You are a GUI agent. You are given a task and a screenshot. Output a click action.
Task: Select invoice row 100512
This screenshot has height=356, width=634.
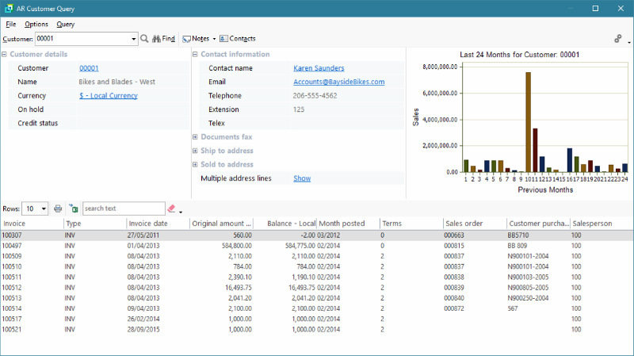click(x=317, y=288)
